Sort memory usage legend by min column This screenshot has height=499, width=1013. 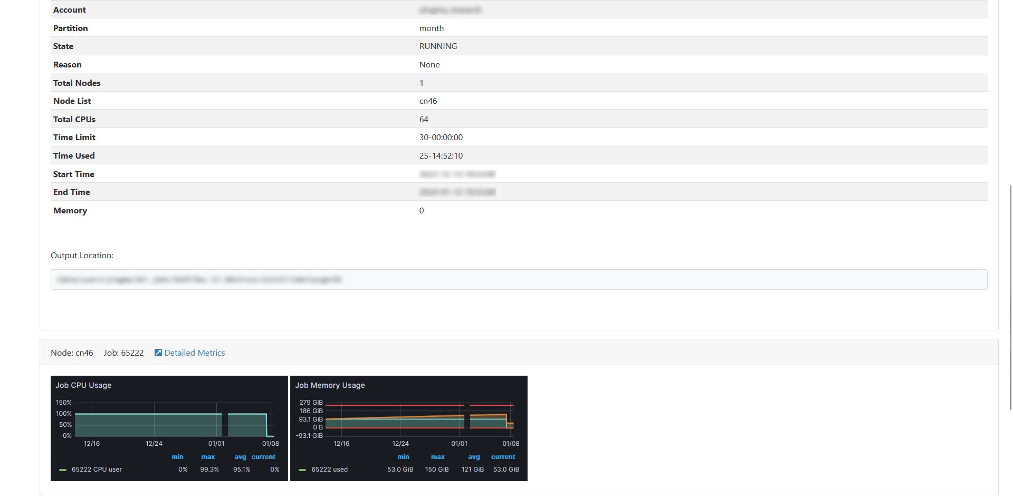(x=403, y=457)
